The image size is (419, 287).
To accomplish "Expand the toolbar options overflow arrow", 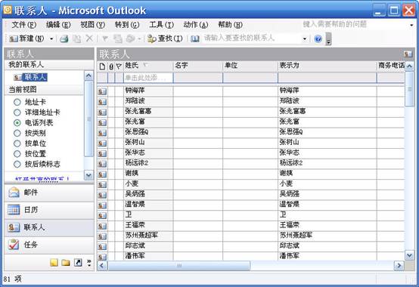I will 328,39.
